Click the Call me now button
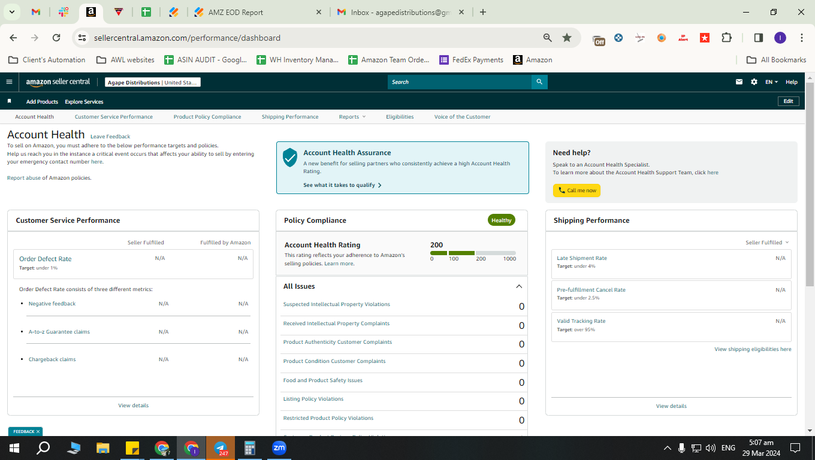Viewport: 815px width, 460px height. click(576, 190)
